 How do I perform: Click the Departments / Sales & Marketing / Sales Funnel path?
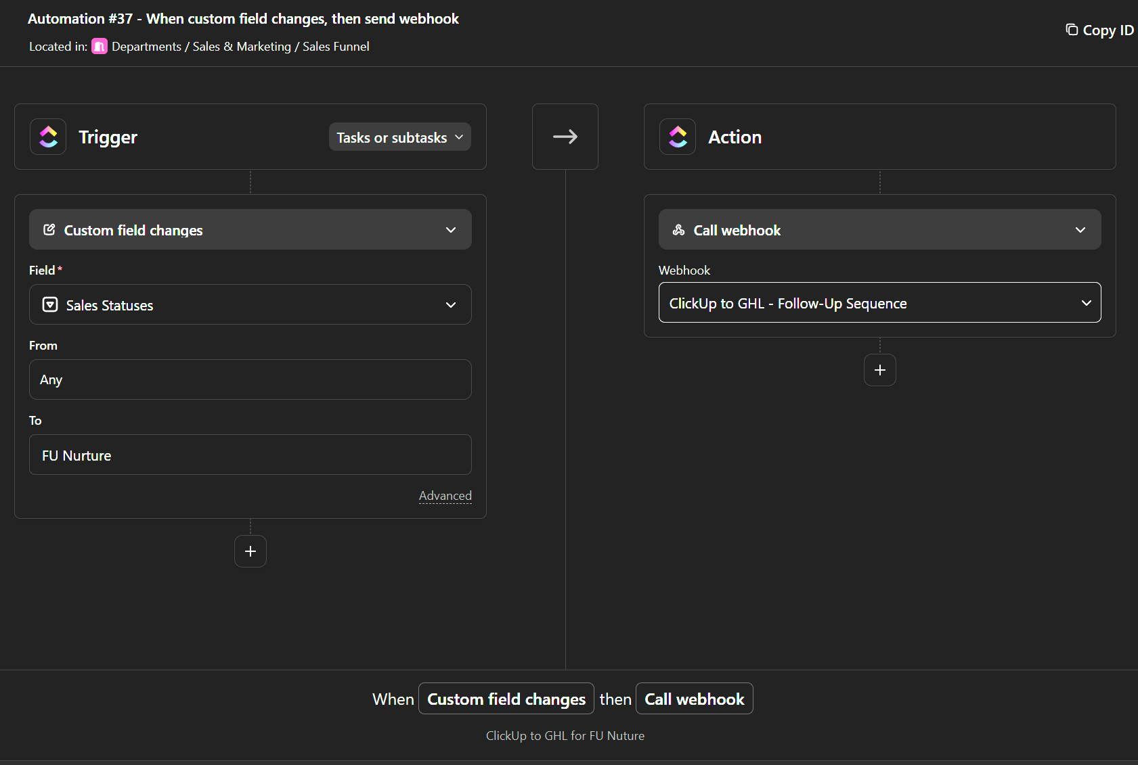coord(240,46)
